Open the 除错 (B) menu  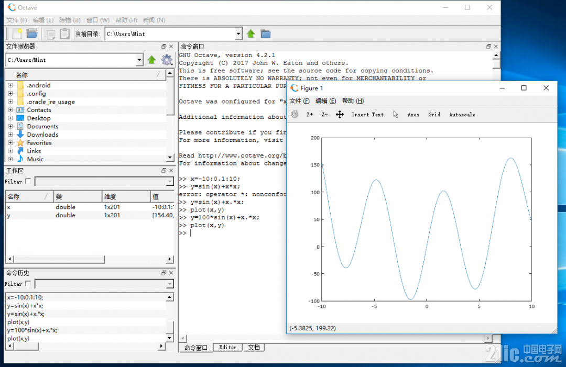pyautogui.click(x=70, y=20)
